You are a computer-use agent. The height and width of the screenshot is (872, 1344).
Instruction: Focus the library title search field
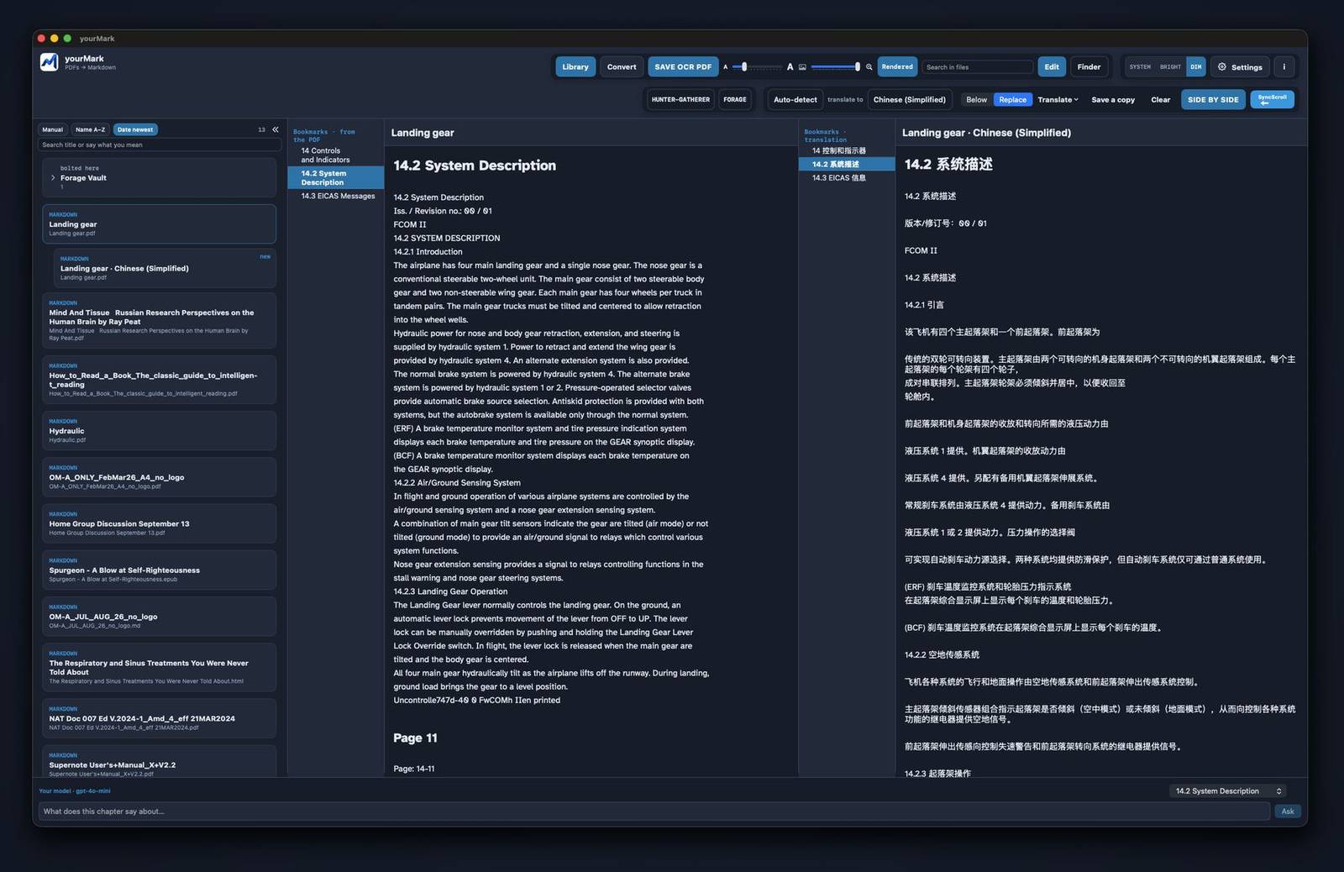(159, 144)
